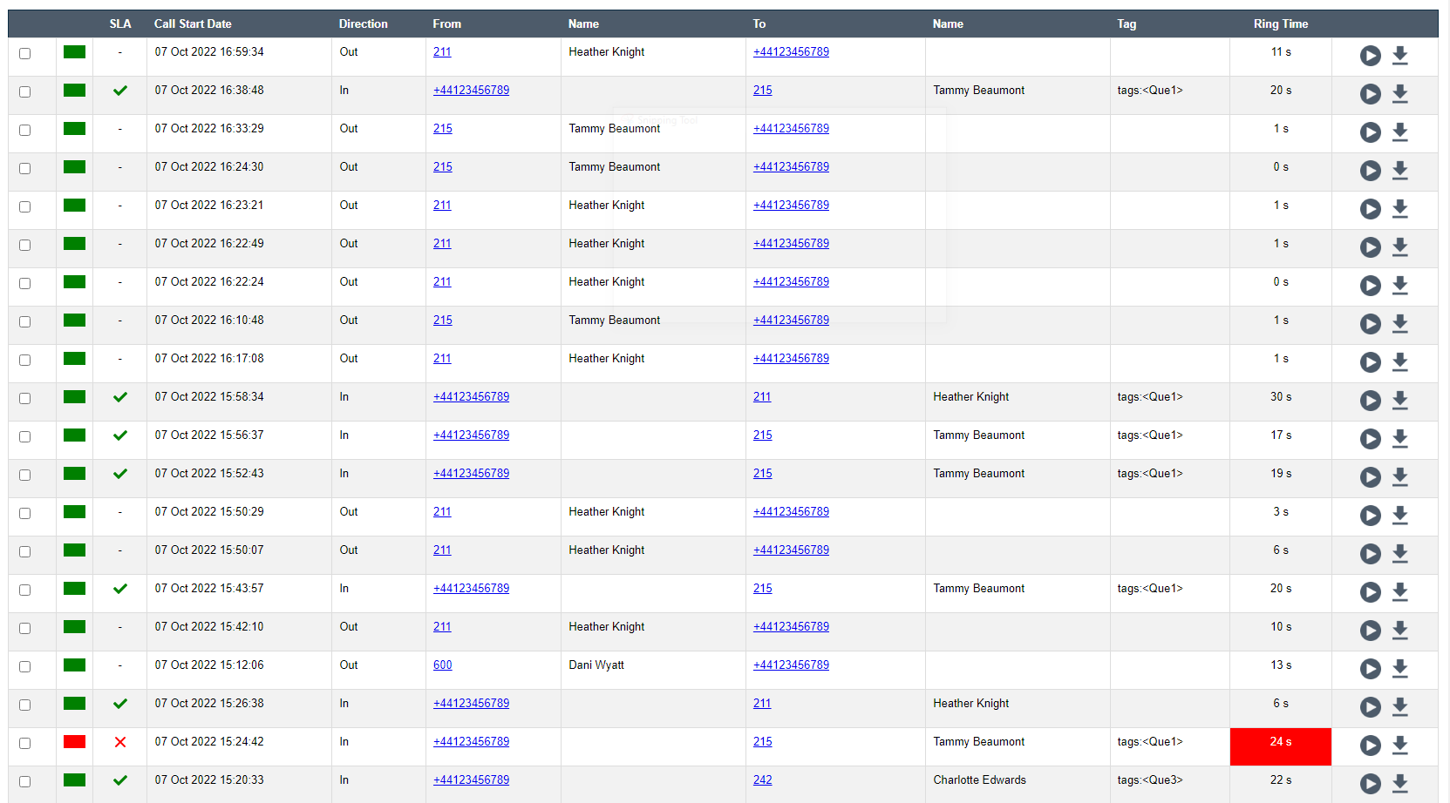Play recording of the 15:50:29 call
This screenshot has width=1450, height=803.
coord(1370,516)
